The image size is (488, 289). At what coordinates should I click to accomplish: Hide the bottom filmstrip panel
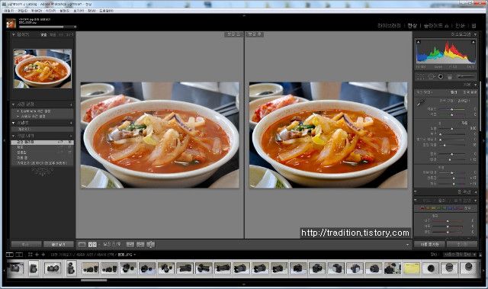[244, 284]
